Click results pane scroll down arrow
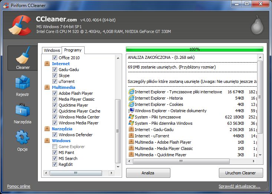The height and width of the screenshot is (194, 272). pos(260,155)
